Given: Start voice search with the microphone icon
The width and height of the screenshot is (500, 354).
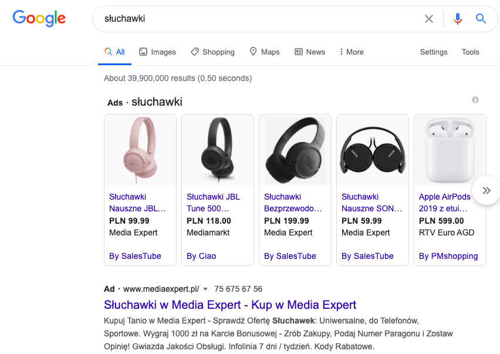Looking at the screenshot, I should pos(458,19).
